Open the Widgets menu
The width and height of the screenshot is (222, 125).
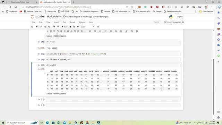(82, 22)
